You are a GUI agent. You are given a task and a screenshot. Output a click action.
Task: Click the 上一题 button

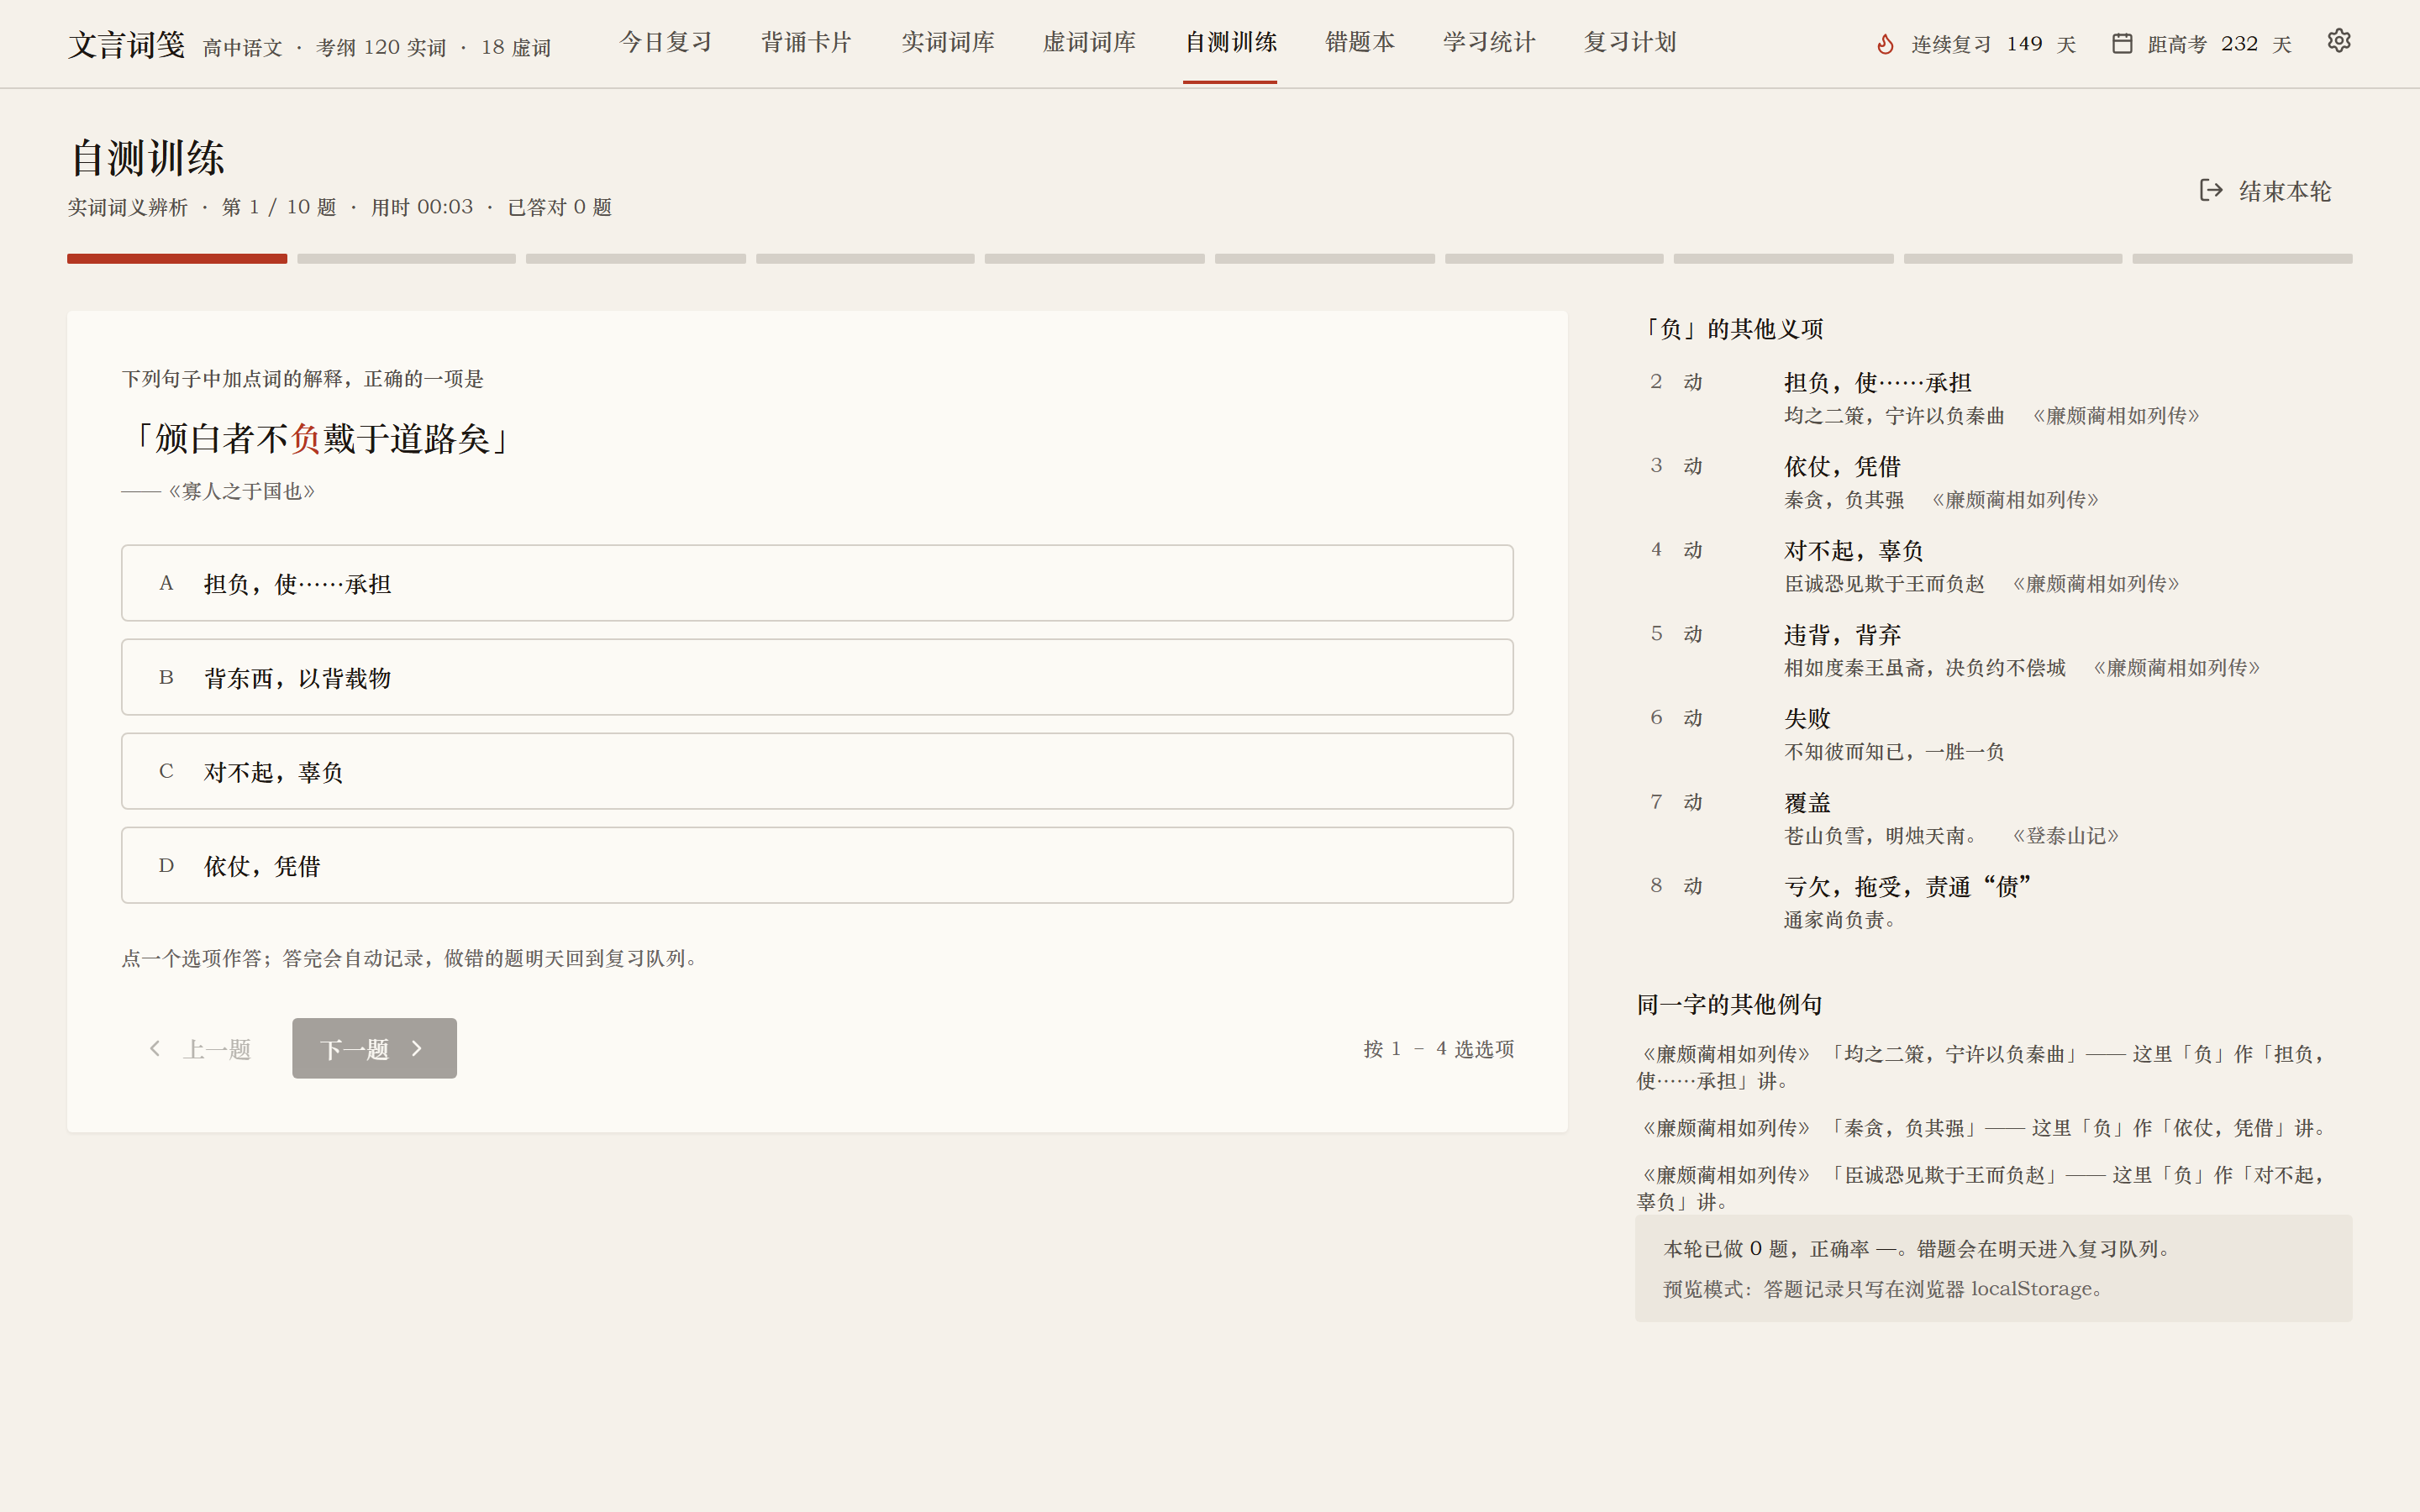click(x=199, y=1048)
